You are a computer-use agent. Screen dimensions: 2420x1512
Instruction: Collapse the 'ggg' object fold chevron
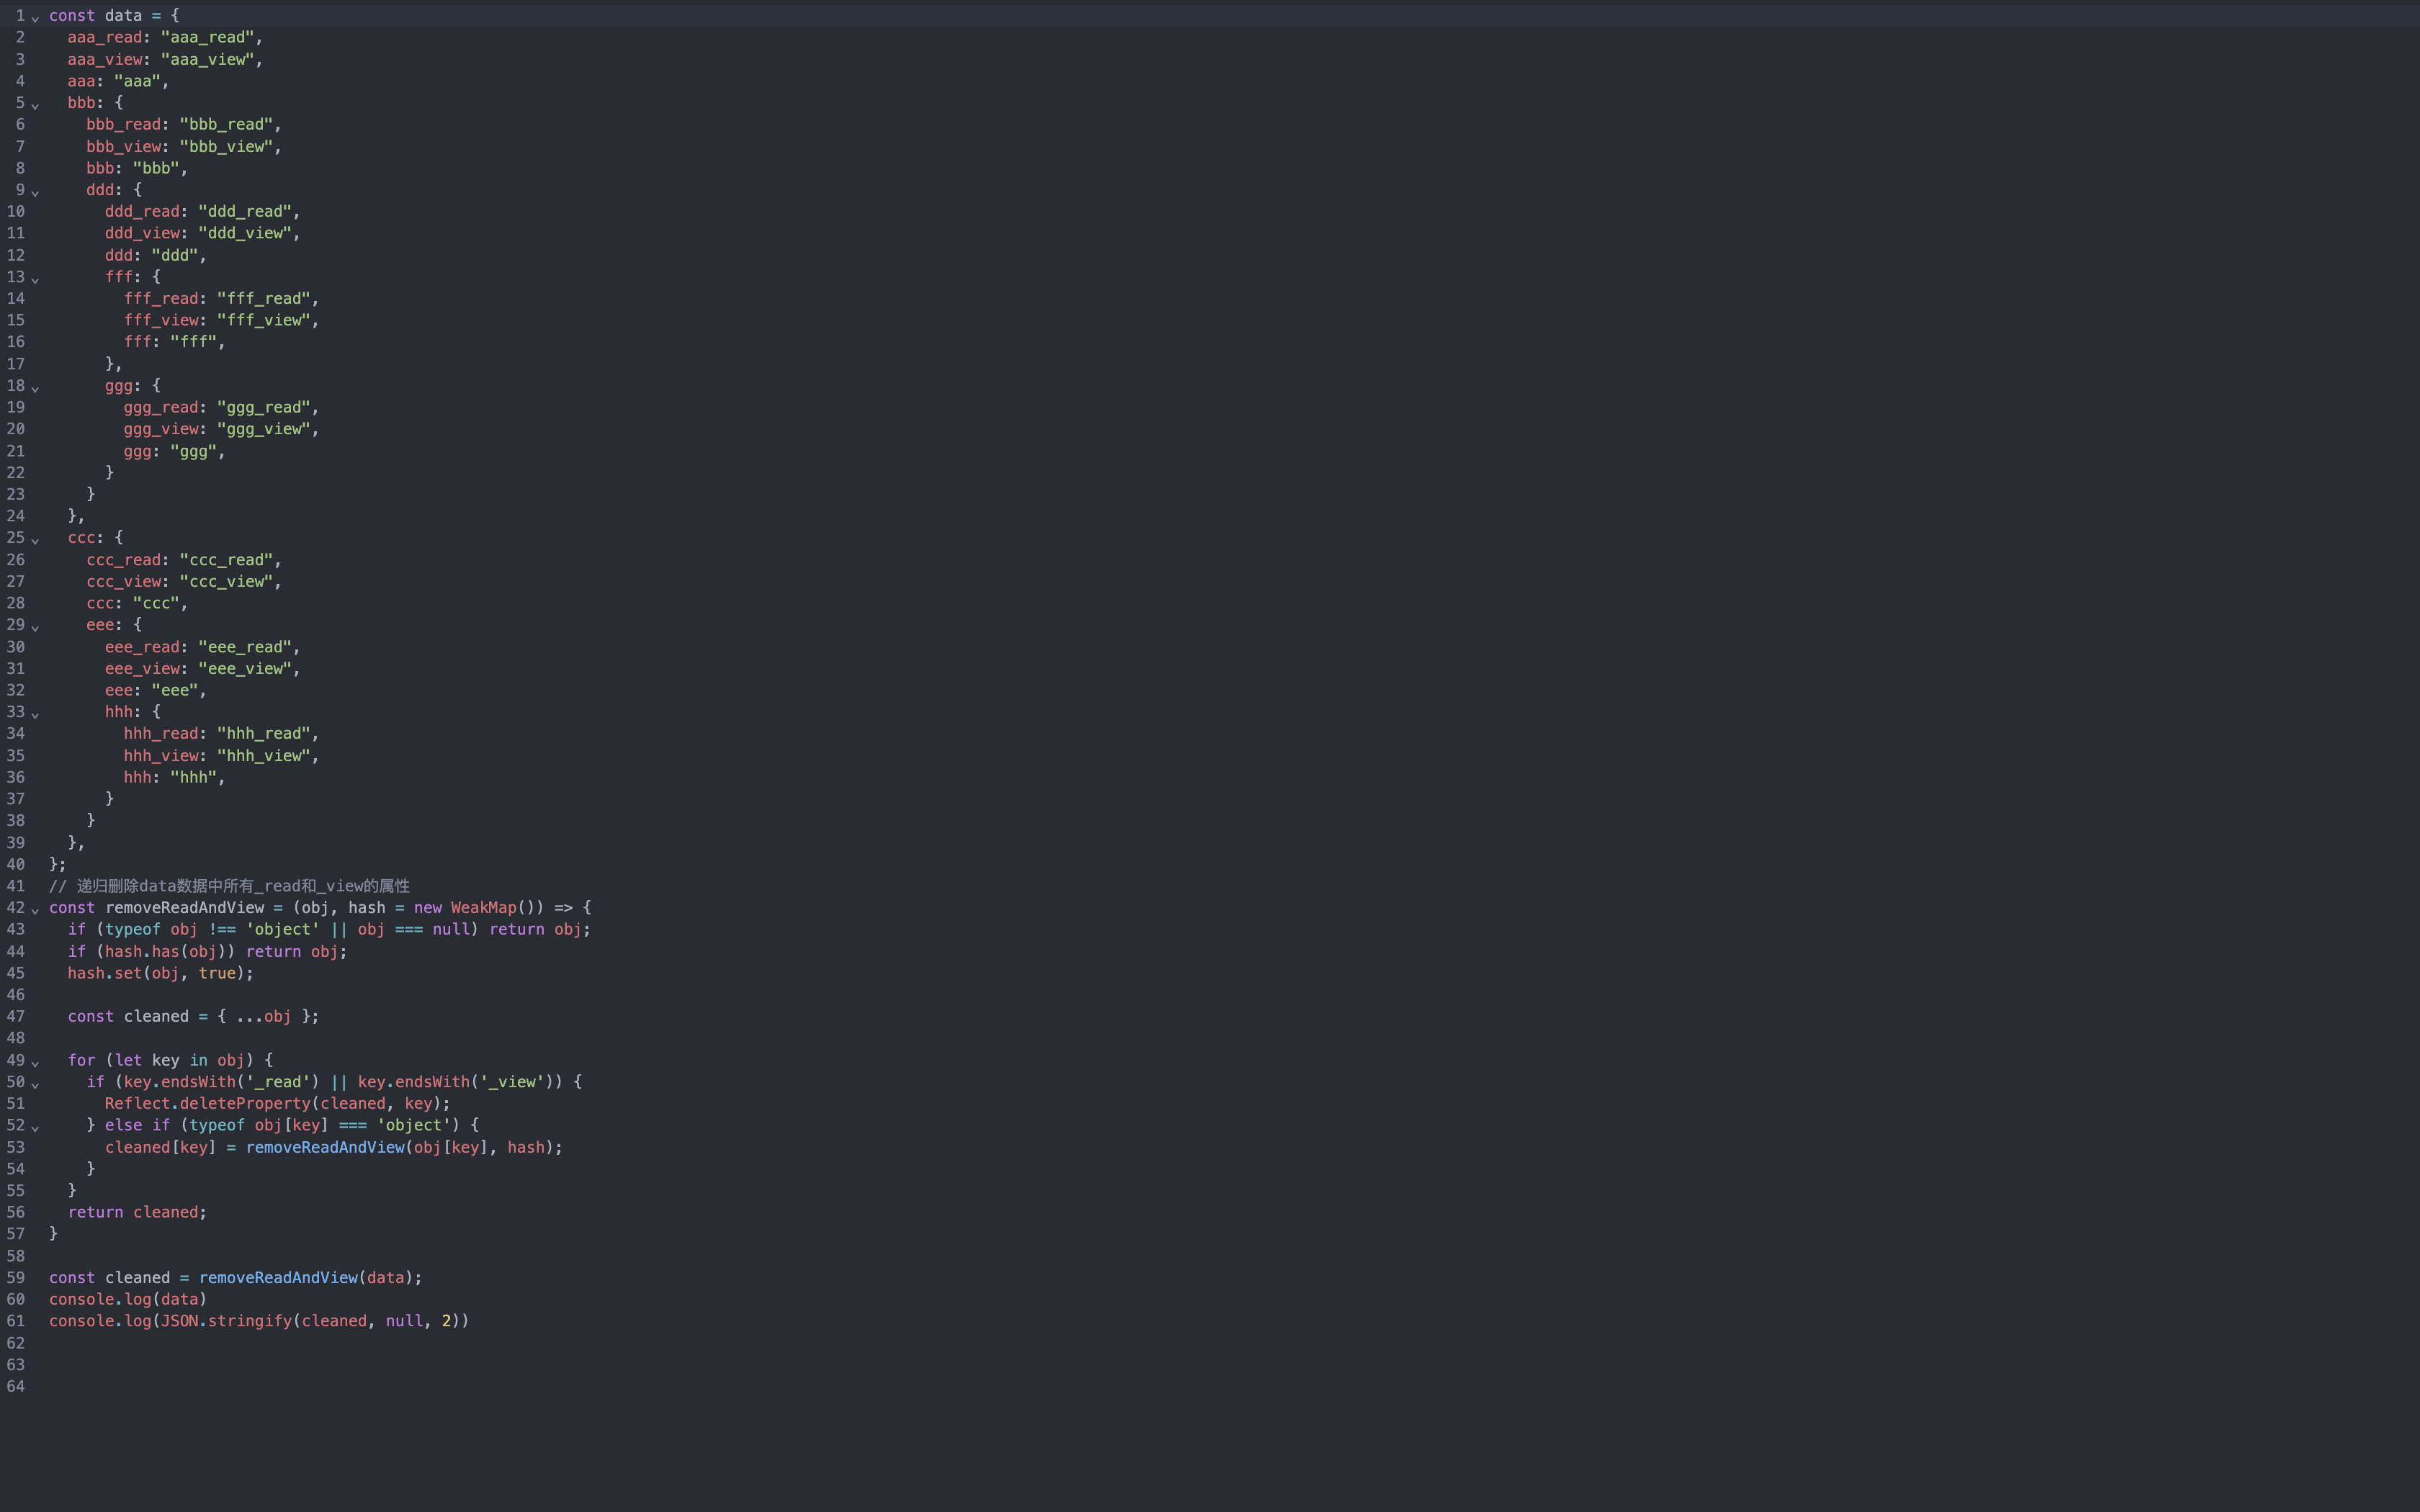pos(35,388)
